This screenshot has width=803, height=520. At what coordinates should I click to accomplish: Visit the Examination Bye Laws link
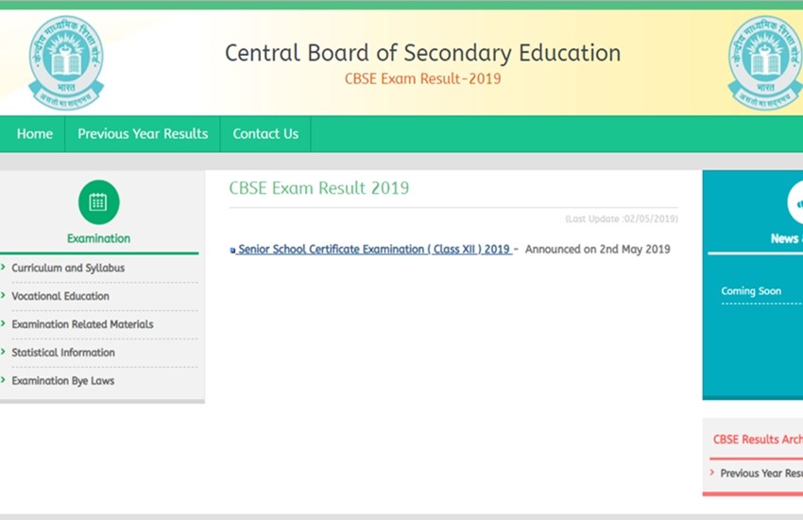tap(63, 381)
